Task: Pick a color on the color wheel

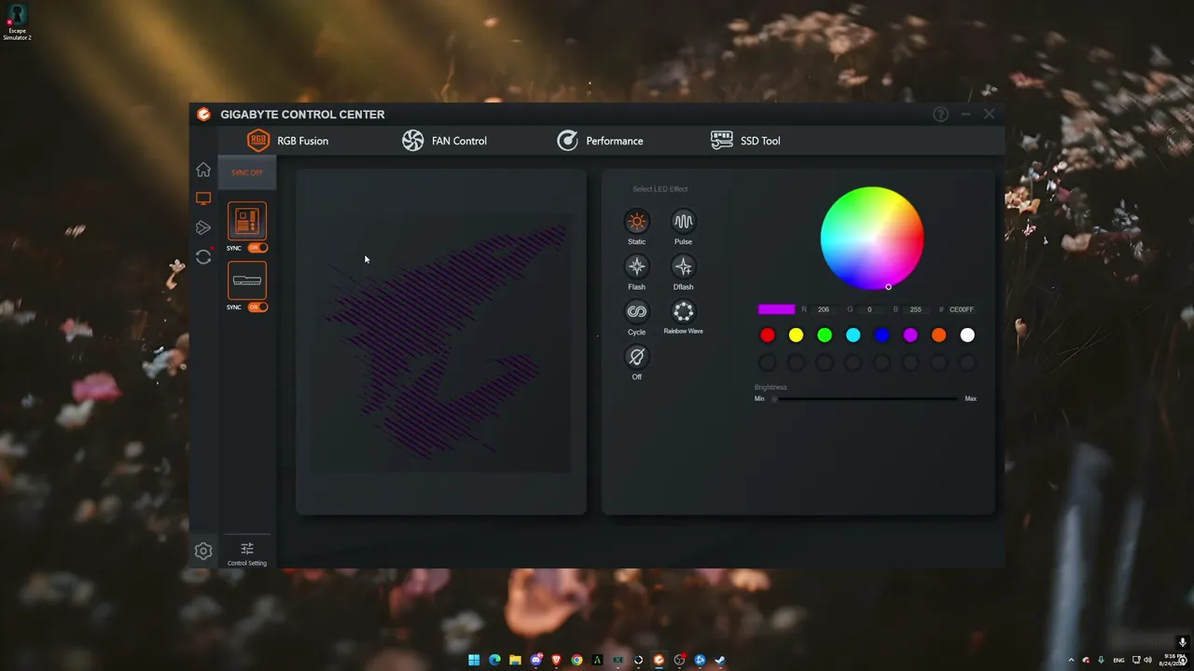Action: [872, 239]
